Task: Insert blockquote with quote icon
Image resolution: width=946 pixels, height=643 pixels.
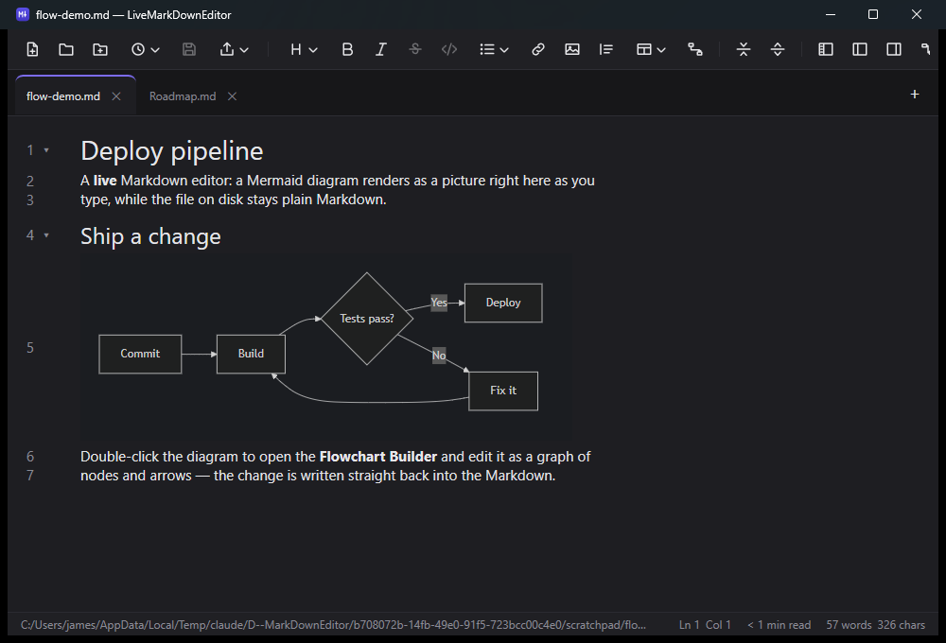Action: 605,49
